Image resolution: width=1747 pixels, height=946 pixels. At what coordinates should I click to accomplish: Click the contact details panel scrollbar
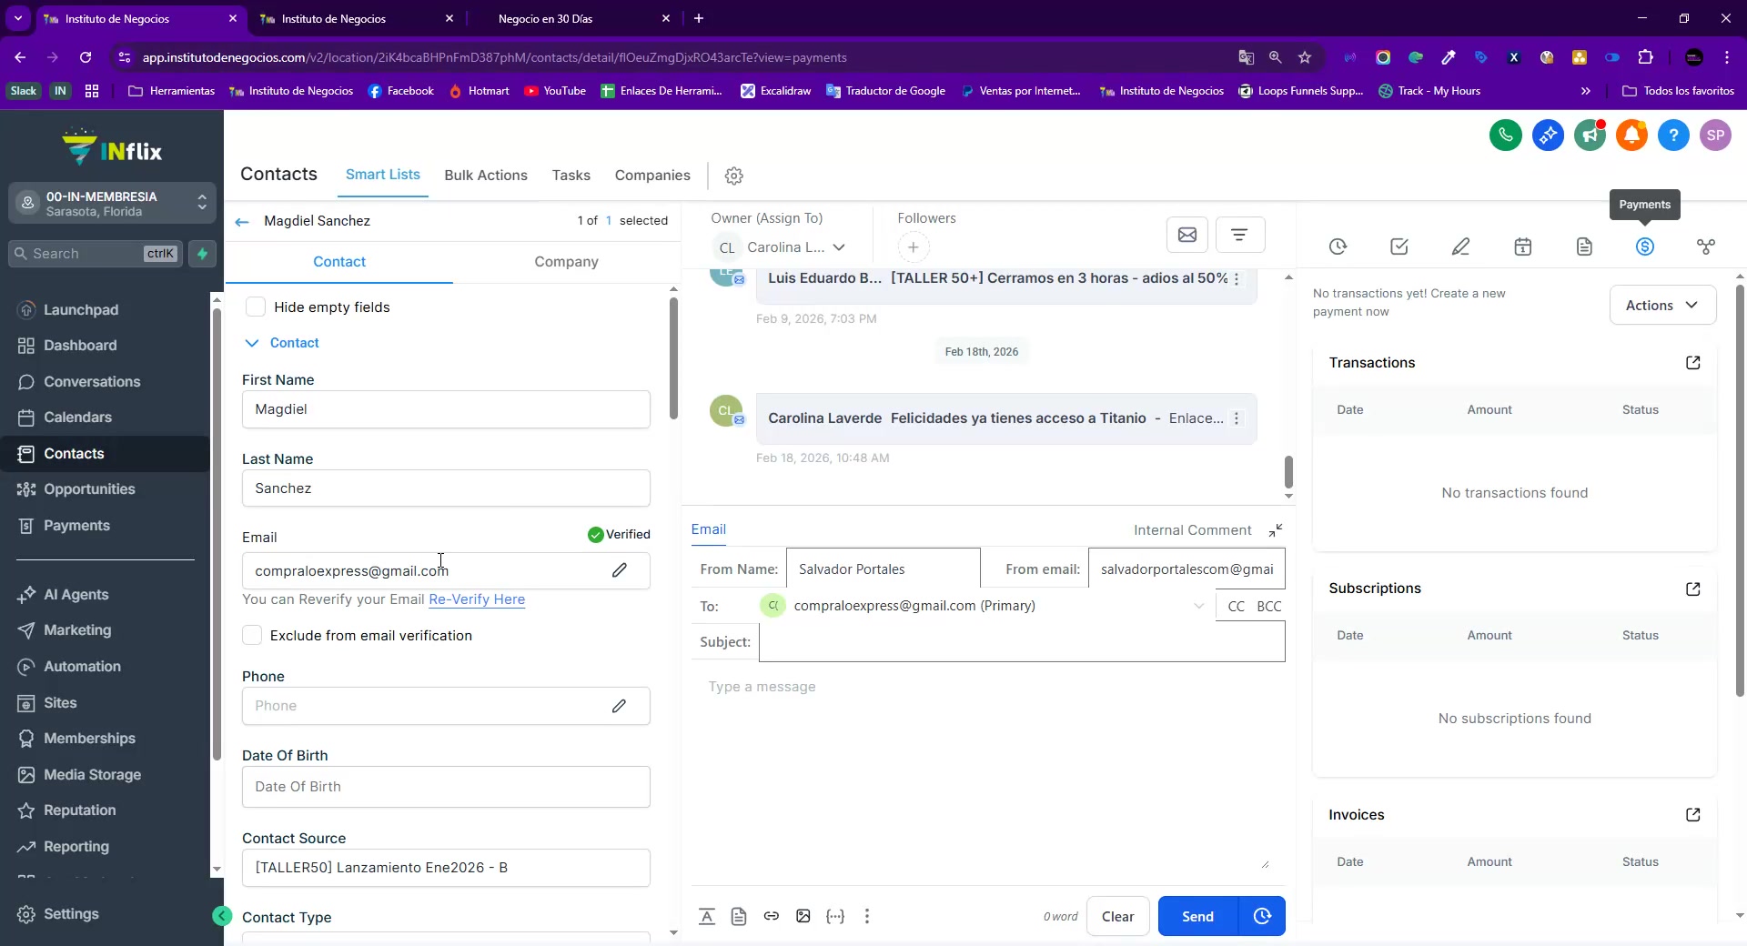coord(673,357)
